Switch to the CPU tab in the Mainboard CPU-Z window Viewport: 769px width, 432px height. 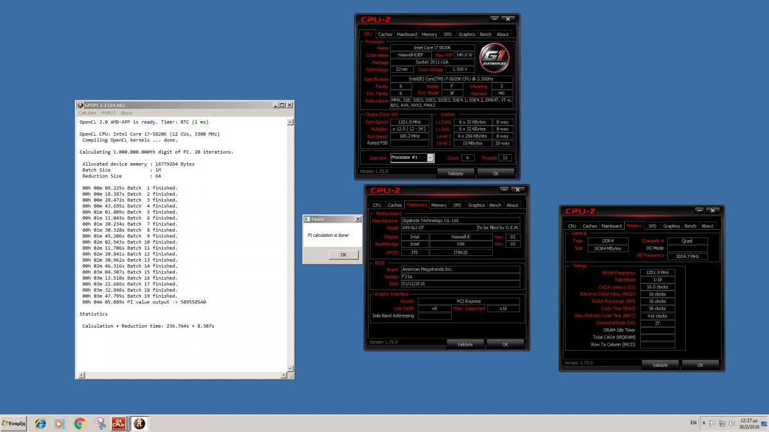pyautogui.click(x=377, y=205)
